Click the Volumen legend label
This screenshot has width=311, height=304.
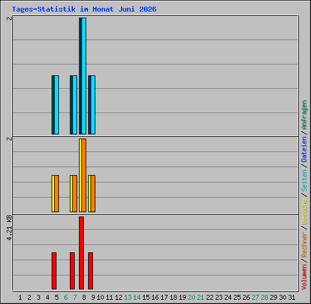(304, 277)
